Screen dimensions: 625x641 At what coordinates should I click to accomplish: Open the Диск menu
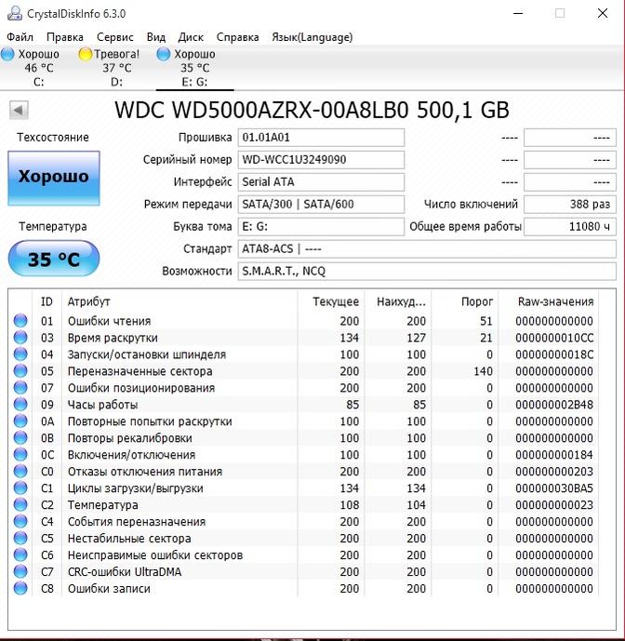[191, 37]
